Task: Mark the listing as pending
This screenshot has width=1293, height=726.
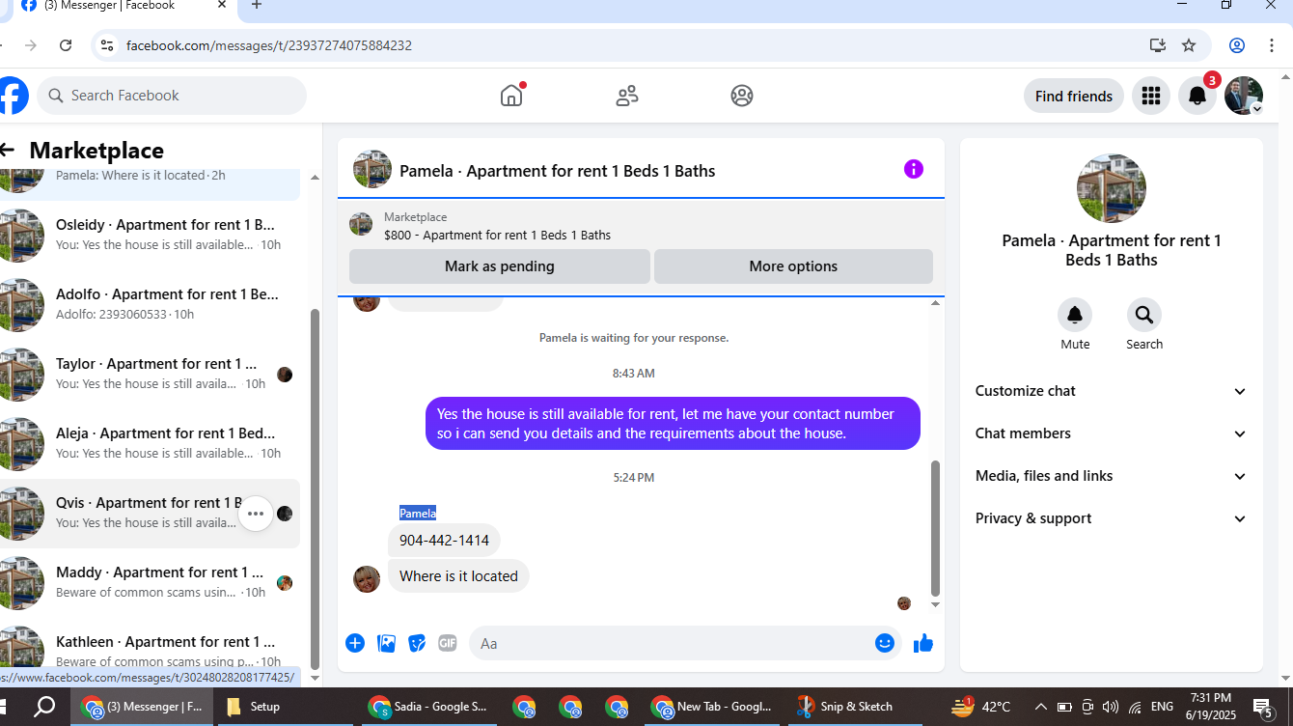Action: tap(500, 266)
